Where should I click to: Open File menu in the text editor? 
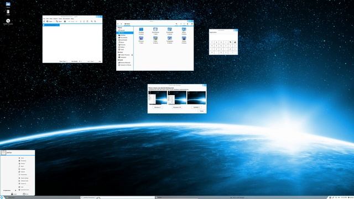[x=44, y=19]
